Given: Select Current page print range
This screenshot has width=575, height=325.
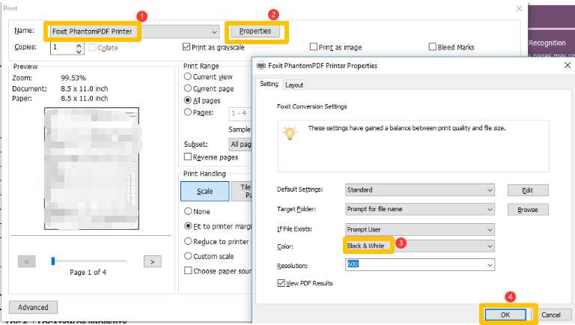Looking at the screenshot, I should (x=188, y=88).
